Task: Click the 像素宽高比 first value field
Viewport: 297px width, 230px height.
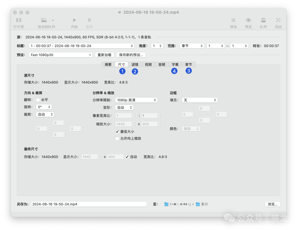Action: 123,116
